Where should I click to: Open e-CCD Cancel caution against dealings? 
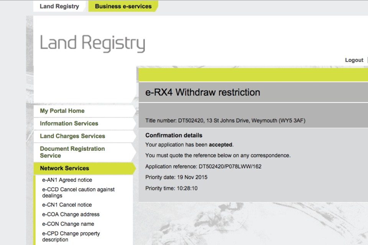click(78, 193)
